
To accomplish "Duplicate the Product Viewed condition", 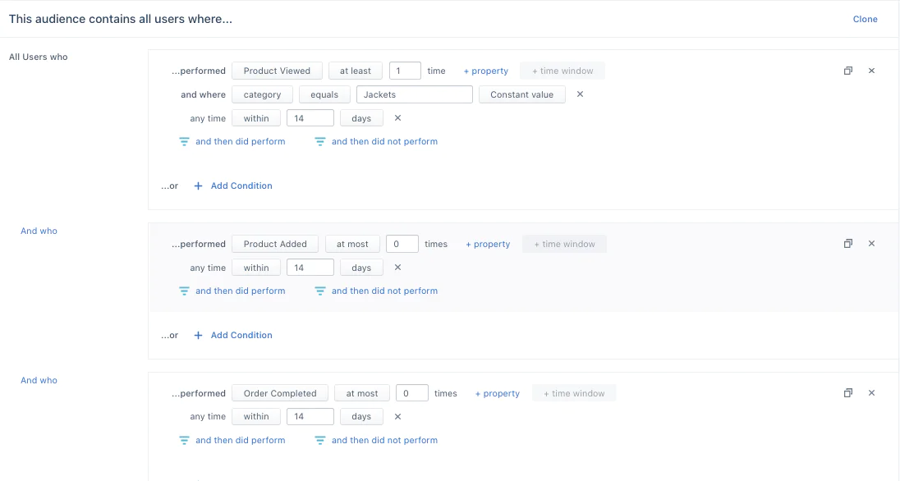I will [x=848, y=71].
